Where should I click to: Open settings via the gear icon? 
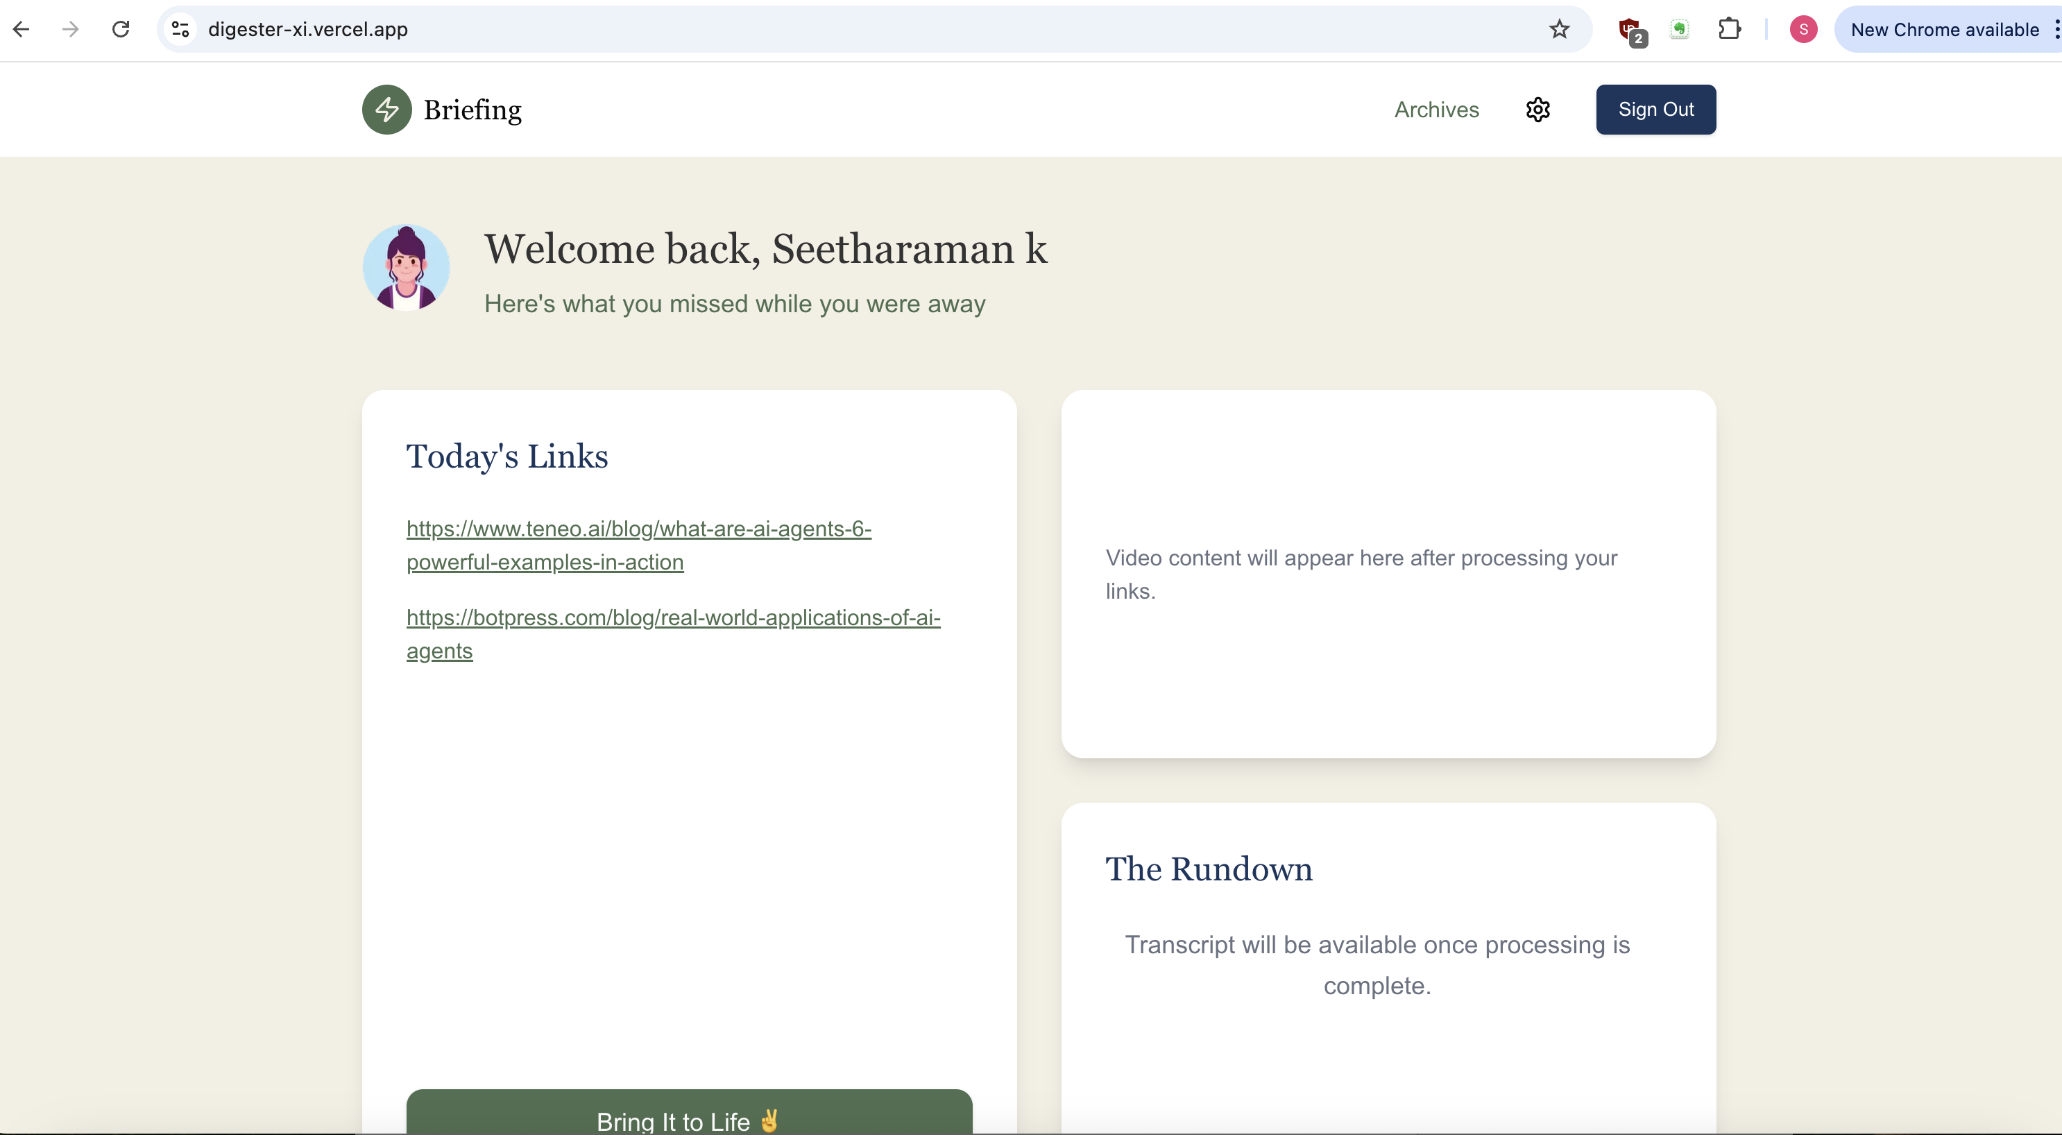tap(1537, 110)
